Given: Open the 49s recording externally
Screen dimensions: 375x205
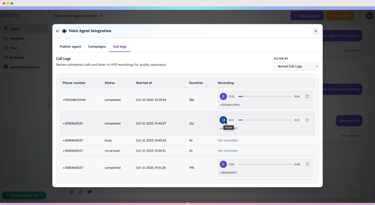Looking at the screenshot, I should pyautogui.click(x=307, y=164).
